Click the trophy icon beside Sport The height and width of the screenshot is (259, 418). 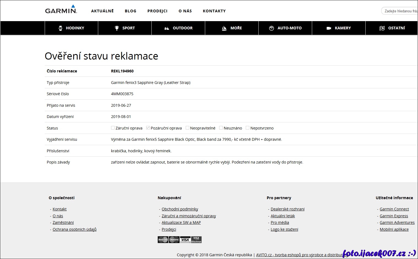(117, 28)
